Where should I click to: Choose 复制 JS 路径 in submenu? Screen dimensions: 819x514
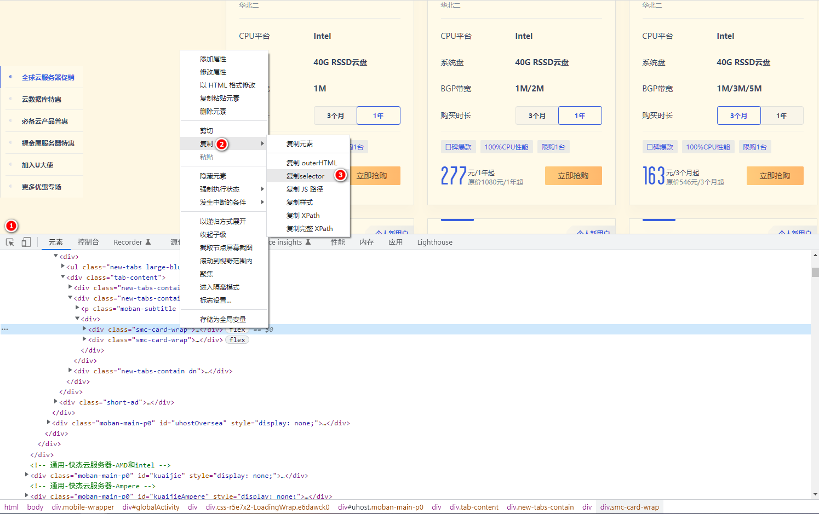[x=308, y=189]
